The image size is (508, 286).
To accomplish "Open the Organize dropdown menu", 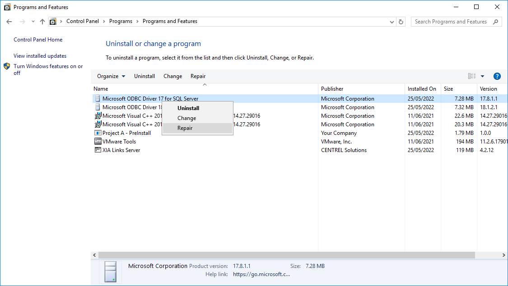I will click(111, 76).
